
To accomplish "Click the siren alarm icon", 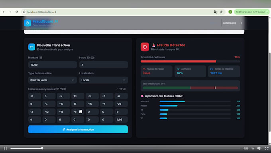I will click(x=153, y=45).
